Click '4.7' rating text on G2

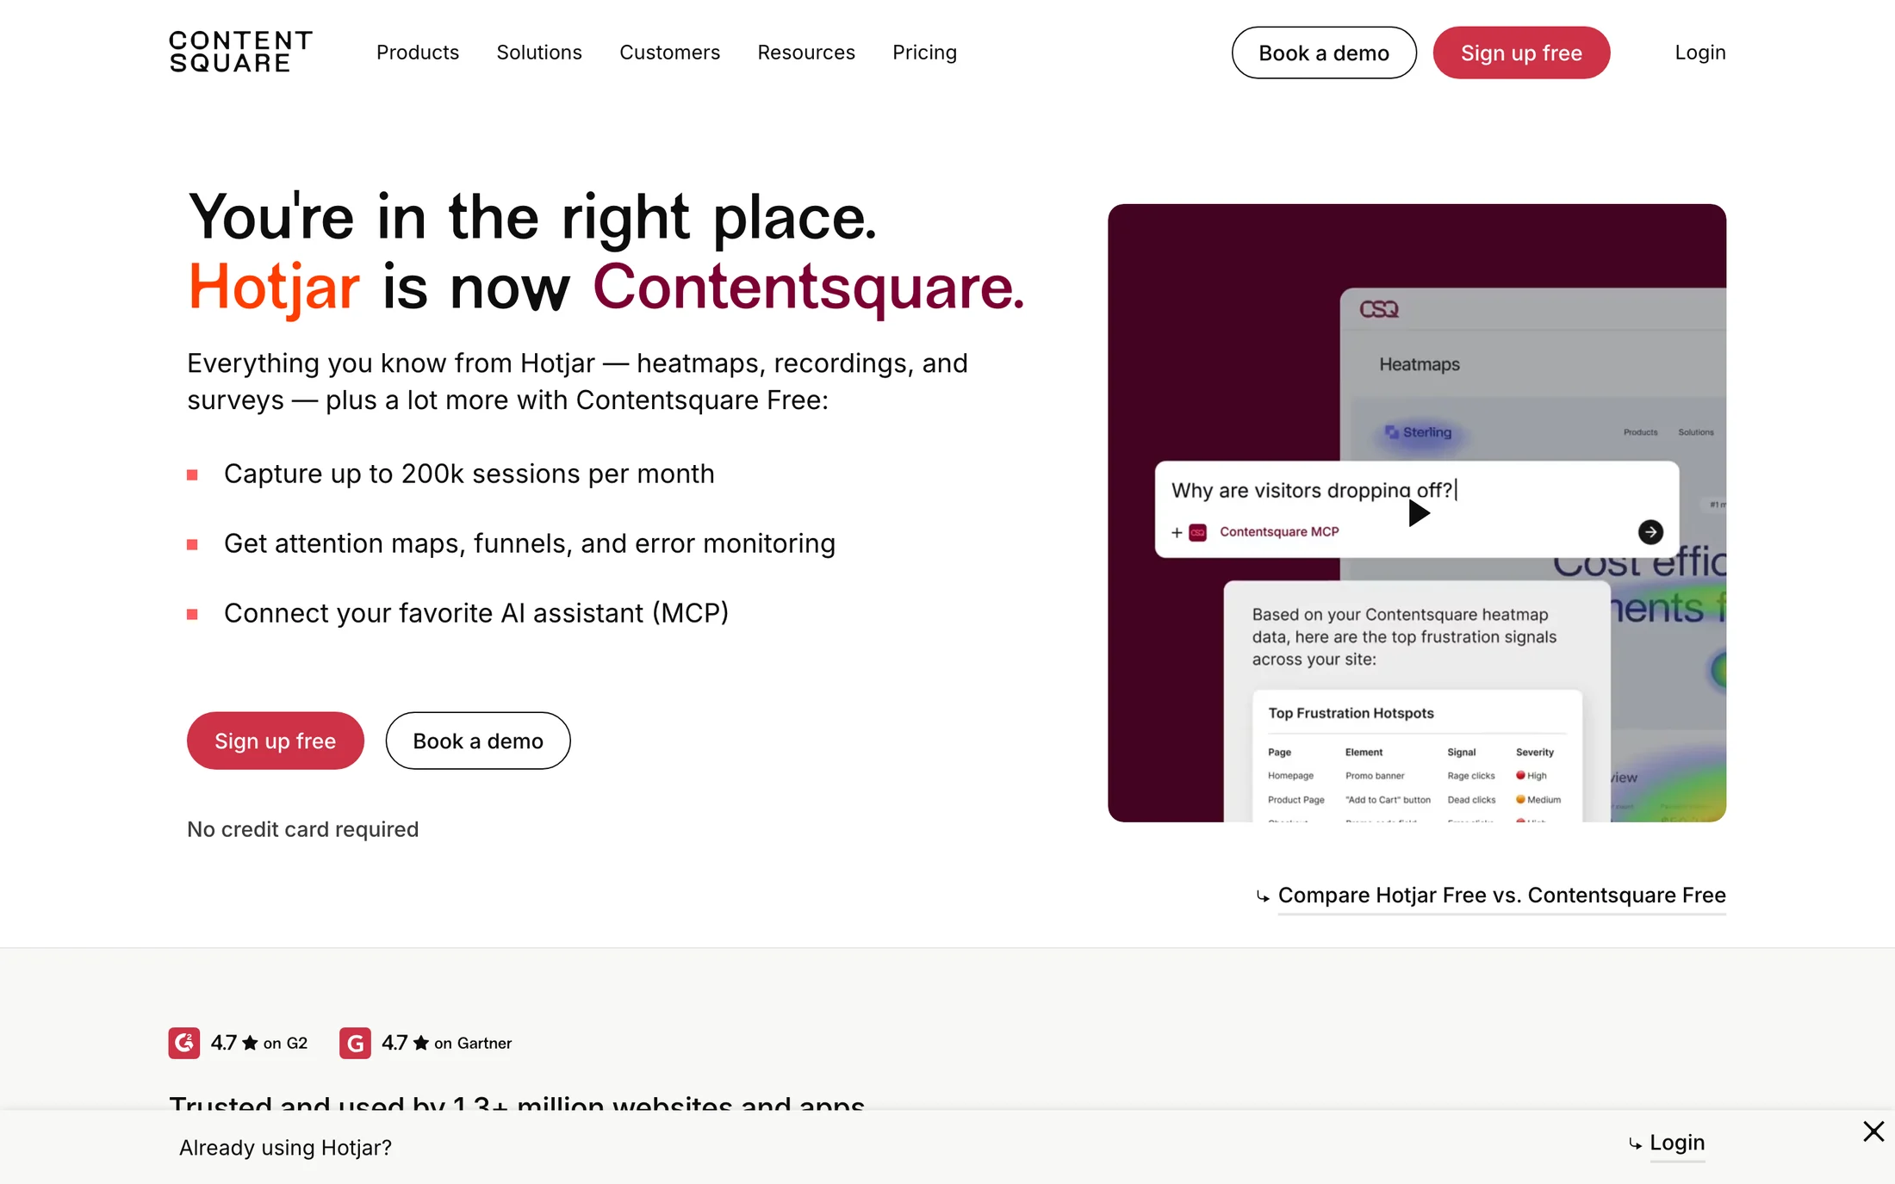point(223,1043)
